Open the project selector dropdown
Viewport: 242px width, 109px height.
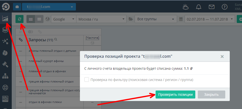pyautogui.click(x=49, y=7)
